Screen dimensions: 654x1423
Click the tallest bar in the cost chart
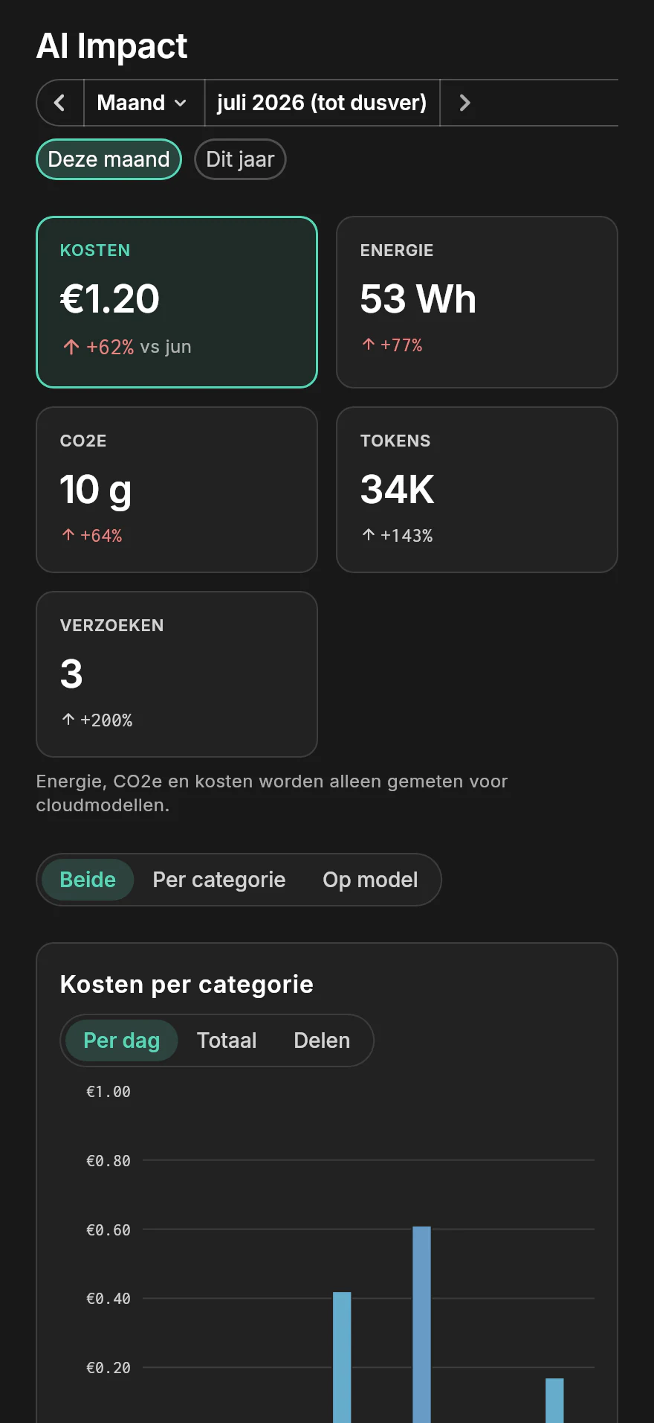click(x=421, y=1325)
